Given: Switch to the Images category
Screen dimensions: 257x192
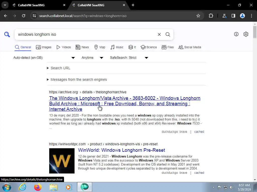Looking at the screenshot, I should click(44, 47).
